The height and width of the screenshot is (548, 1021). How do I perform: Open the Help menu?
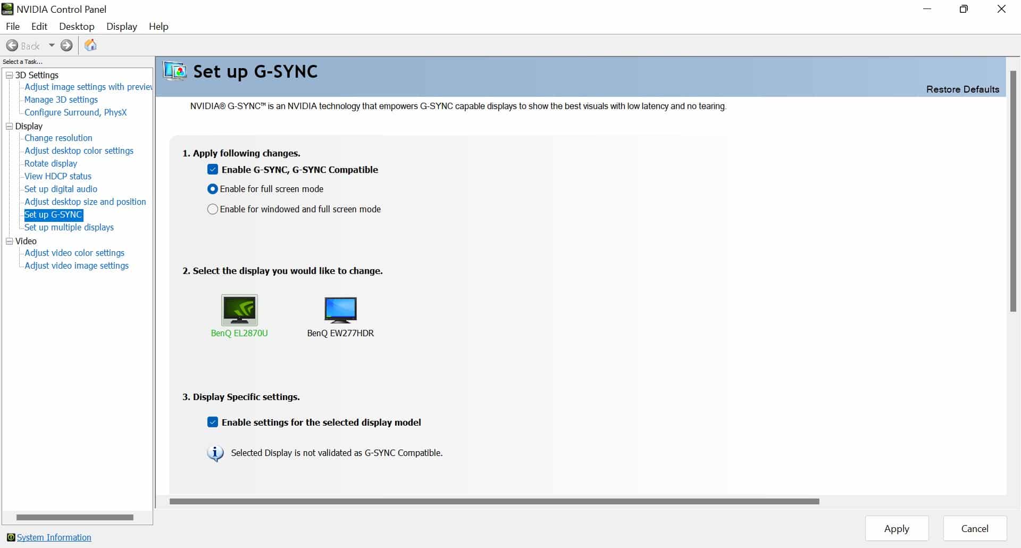click(x=158, y=26)
